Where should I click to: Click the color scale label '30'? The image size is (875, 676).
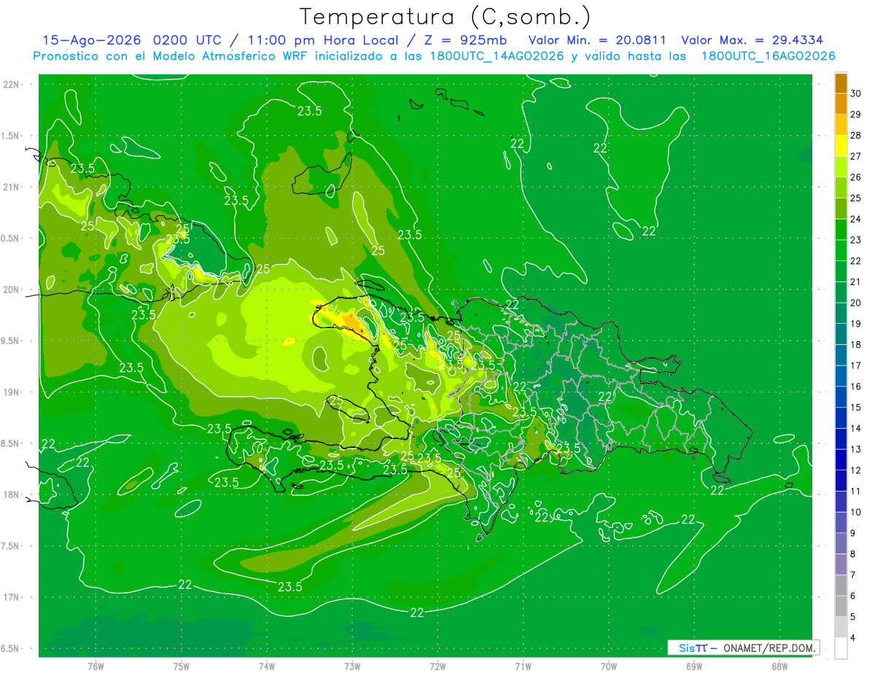[855, 93]
